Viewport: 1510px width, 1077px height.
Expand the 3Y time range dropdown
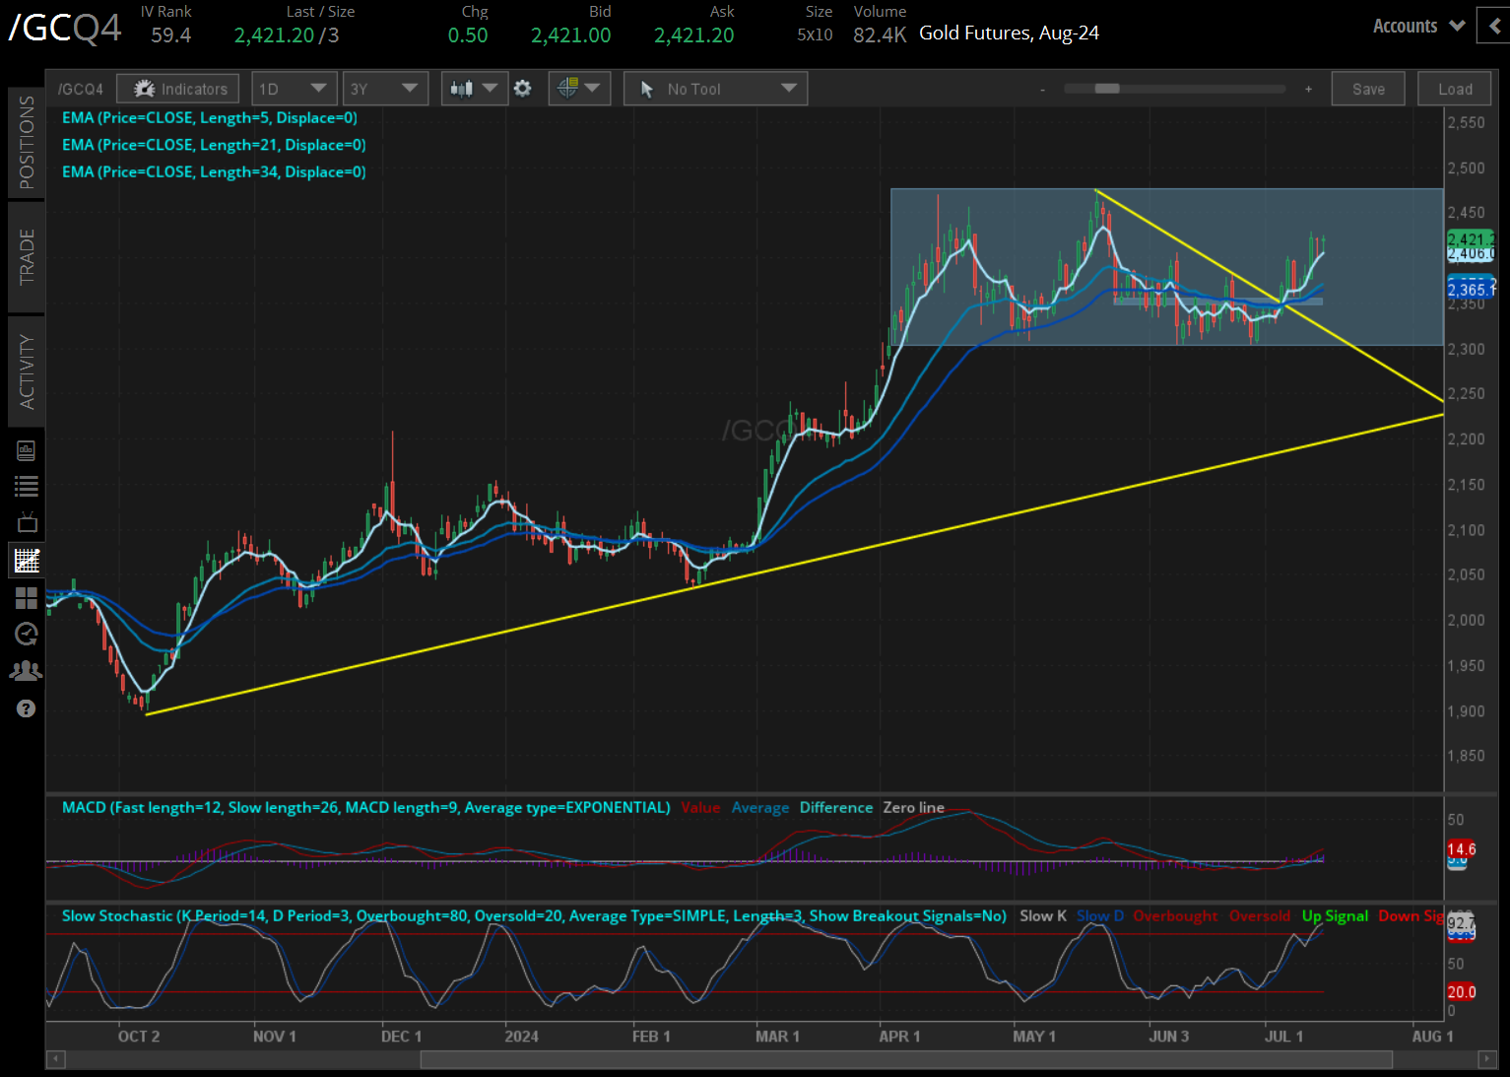384,89
